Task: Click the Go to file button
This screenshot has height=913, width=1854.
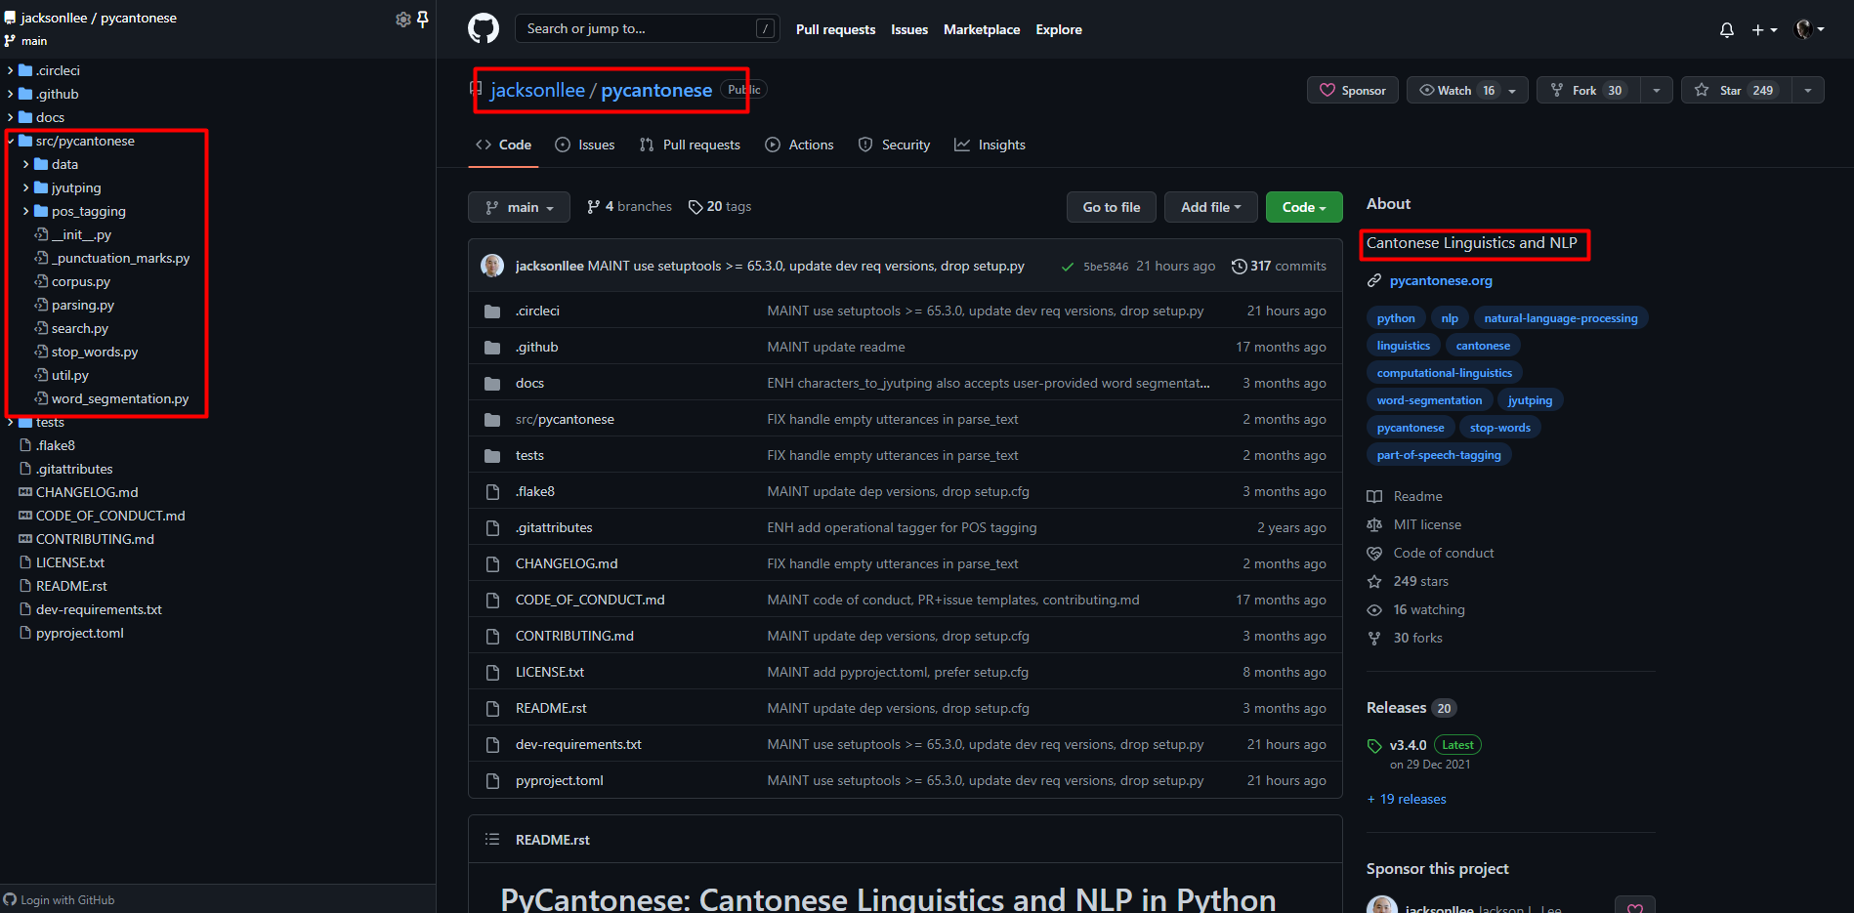Action: [x=1112, y=207]
